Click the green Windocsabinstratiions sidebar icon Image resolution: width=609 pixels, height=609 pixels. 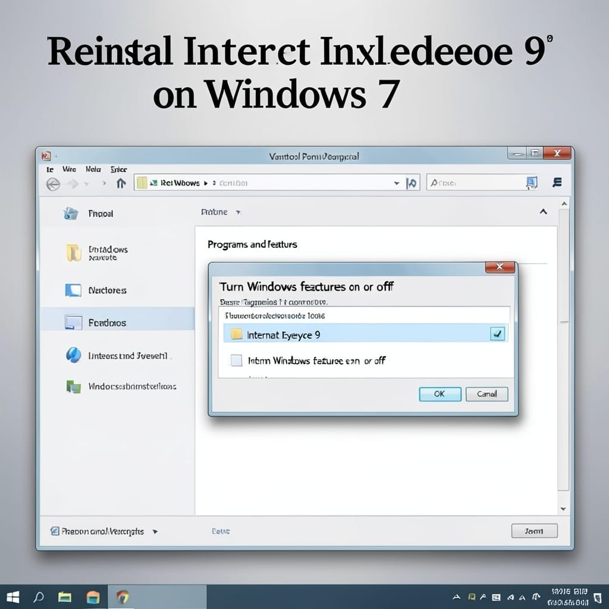(73, 387)
